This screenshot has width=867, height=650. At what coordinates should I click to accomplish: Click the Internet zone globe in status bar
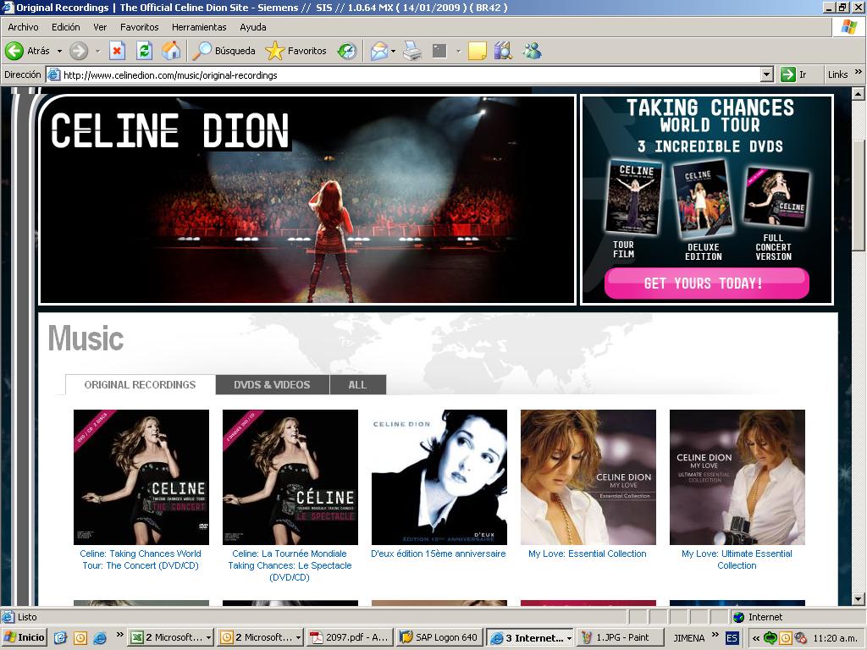(738, 617)
